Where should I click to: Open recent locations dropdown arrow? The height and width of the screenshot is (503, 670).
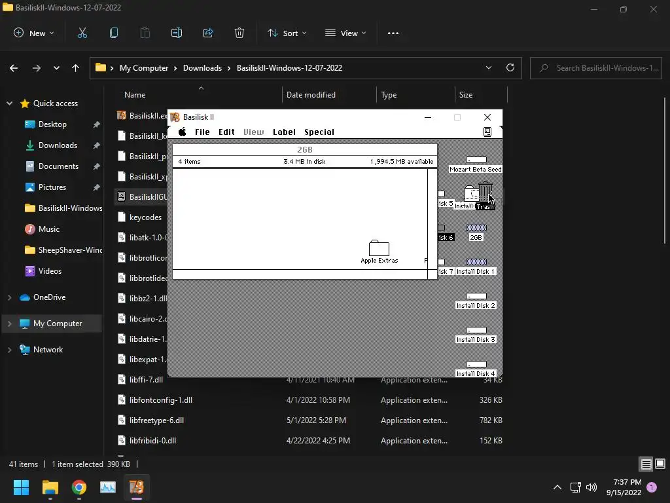[56, 68]
